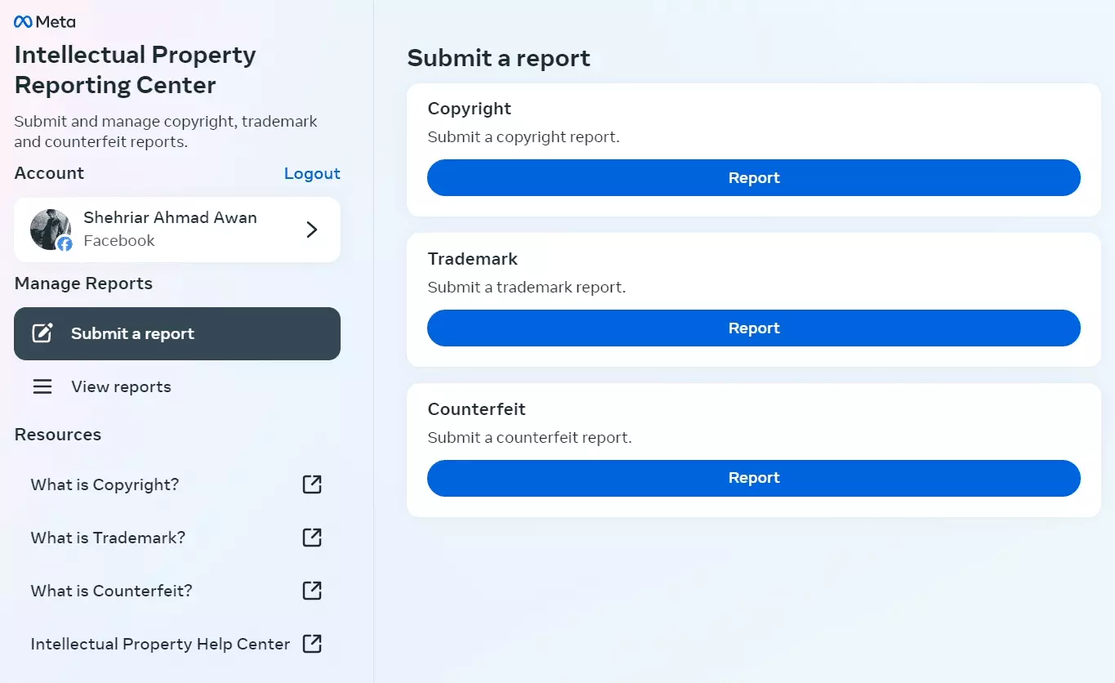The width and height of the screenshot is (1115, 683).
Task: Click the Counterfeit card heading
Action: [x=476, y=408]
